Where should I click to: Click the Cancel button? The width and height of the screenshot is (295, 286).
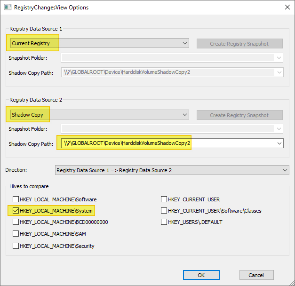pos(256,275)
